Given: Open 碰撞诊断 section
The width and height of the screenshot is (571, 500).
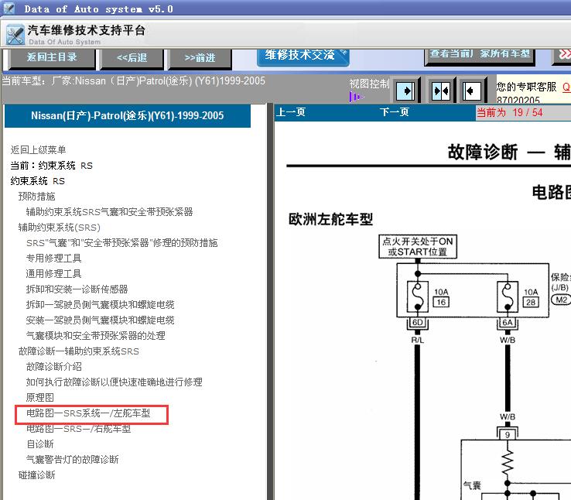Looking at the screenshot, I should (37, 475).
